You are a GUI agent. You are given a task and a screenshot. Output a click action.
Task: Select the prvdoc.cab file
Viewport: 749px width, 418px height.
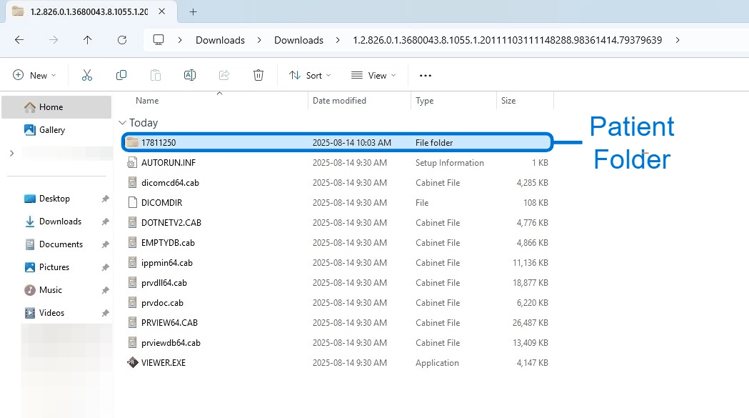(337, 303)
